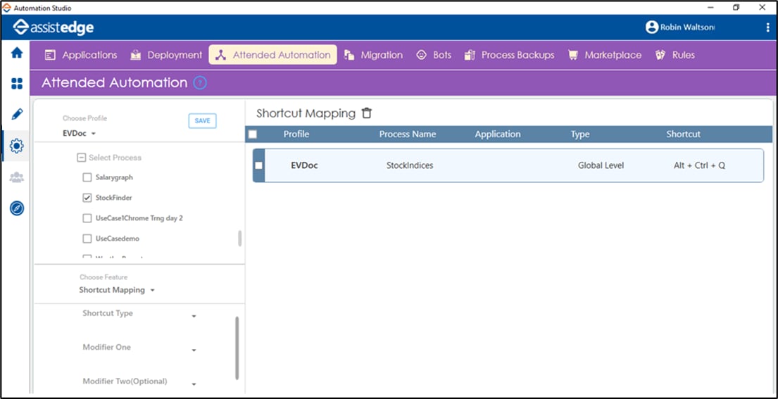778x399 pixels.
Task: Open the Marketplace tab
Action: point(605,55)
